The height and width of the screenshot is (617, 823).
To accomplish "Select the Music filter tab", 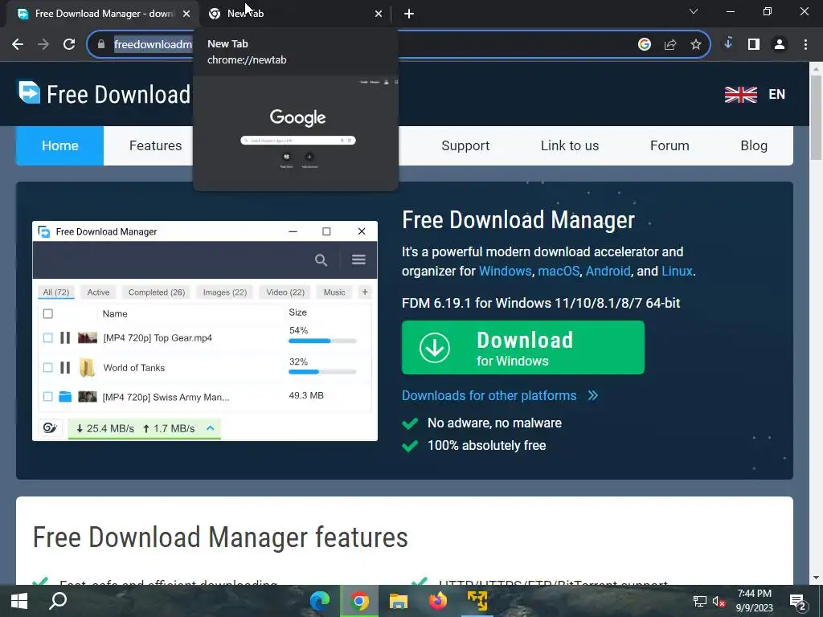I will (334, 292).
